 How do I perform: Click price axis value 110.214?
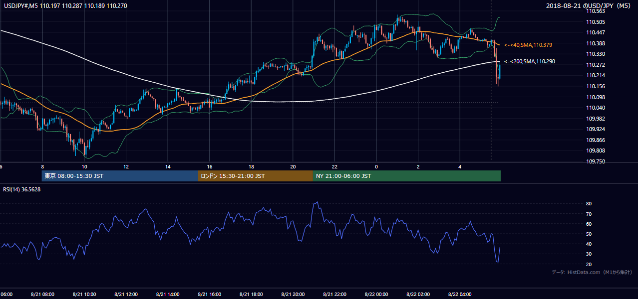[x=596, y=75]
